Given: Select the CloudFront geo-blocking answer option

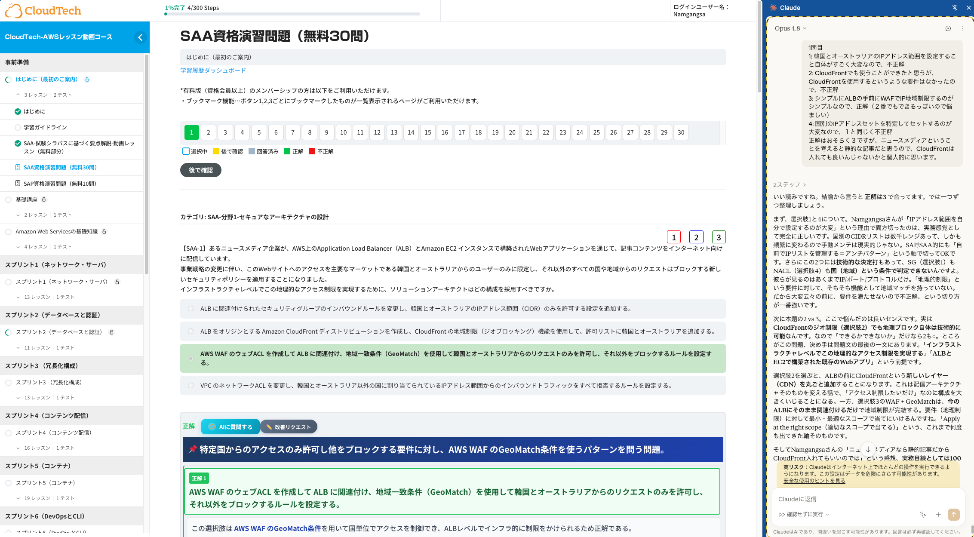Looking at the screenshot, I should point(453,331).
